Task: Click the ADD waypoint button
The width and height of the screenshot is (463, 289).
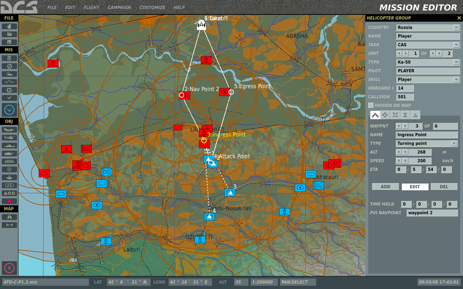Action: coord(384,186)
